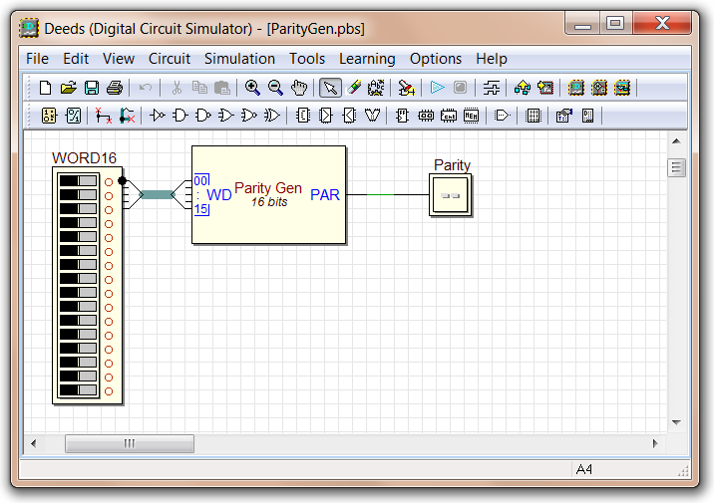The width and height of the screenshot is (714, 503).
Task: Select the Abc text label tool
Action: pos(376,88)
